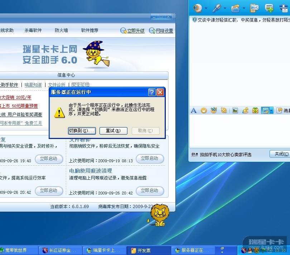
Task: Click the 信息中心 panel header
Action: click(x=66, y=75)
